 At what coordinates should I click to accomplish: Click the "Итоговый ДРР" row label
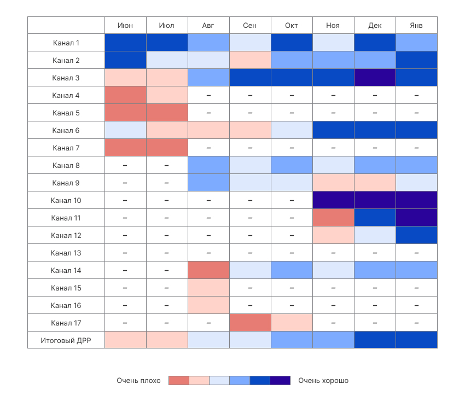click(66, 340)
